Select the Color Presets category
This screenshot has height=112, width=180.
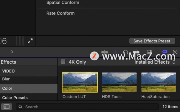pos(29,98)
